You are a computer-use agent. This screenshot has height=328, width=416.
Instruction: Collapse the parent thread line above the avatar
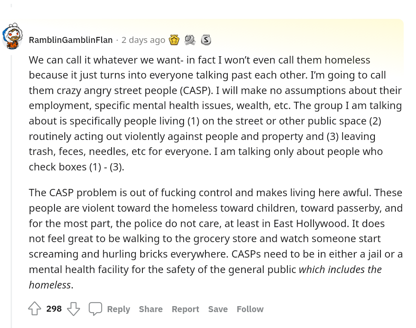[12, 5]
